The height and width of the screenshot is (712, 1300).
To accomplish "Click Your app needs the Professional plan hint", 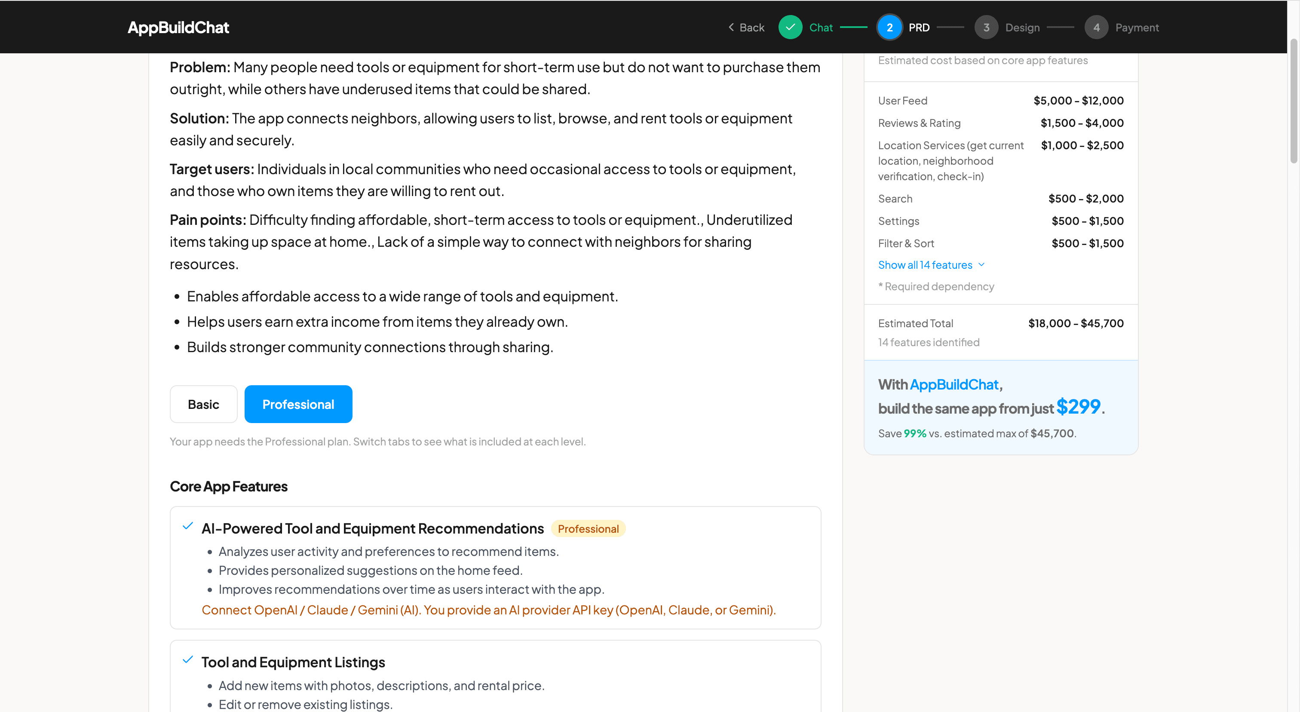I will (x=377, y=442).
